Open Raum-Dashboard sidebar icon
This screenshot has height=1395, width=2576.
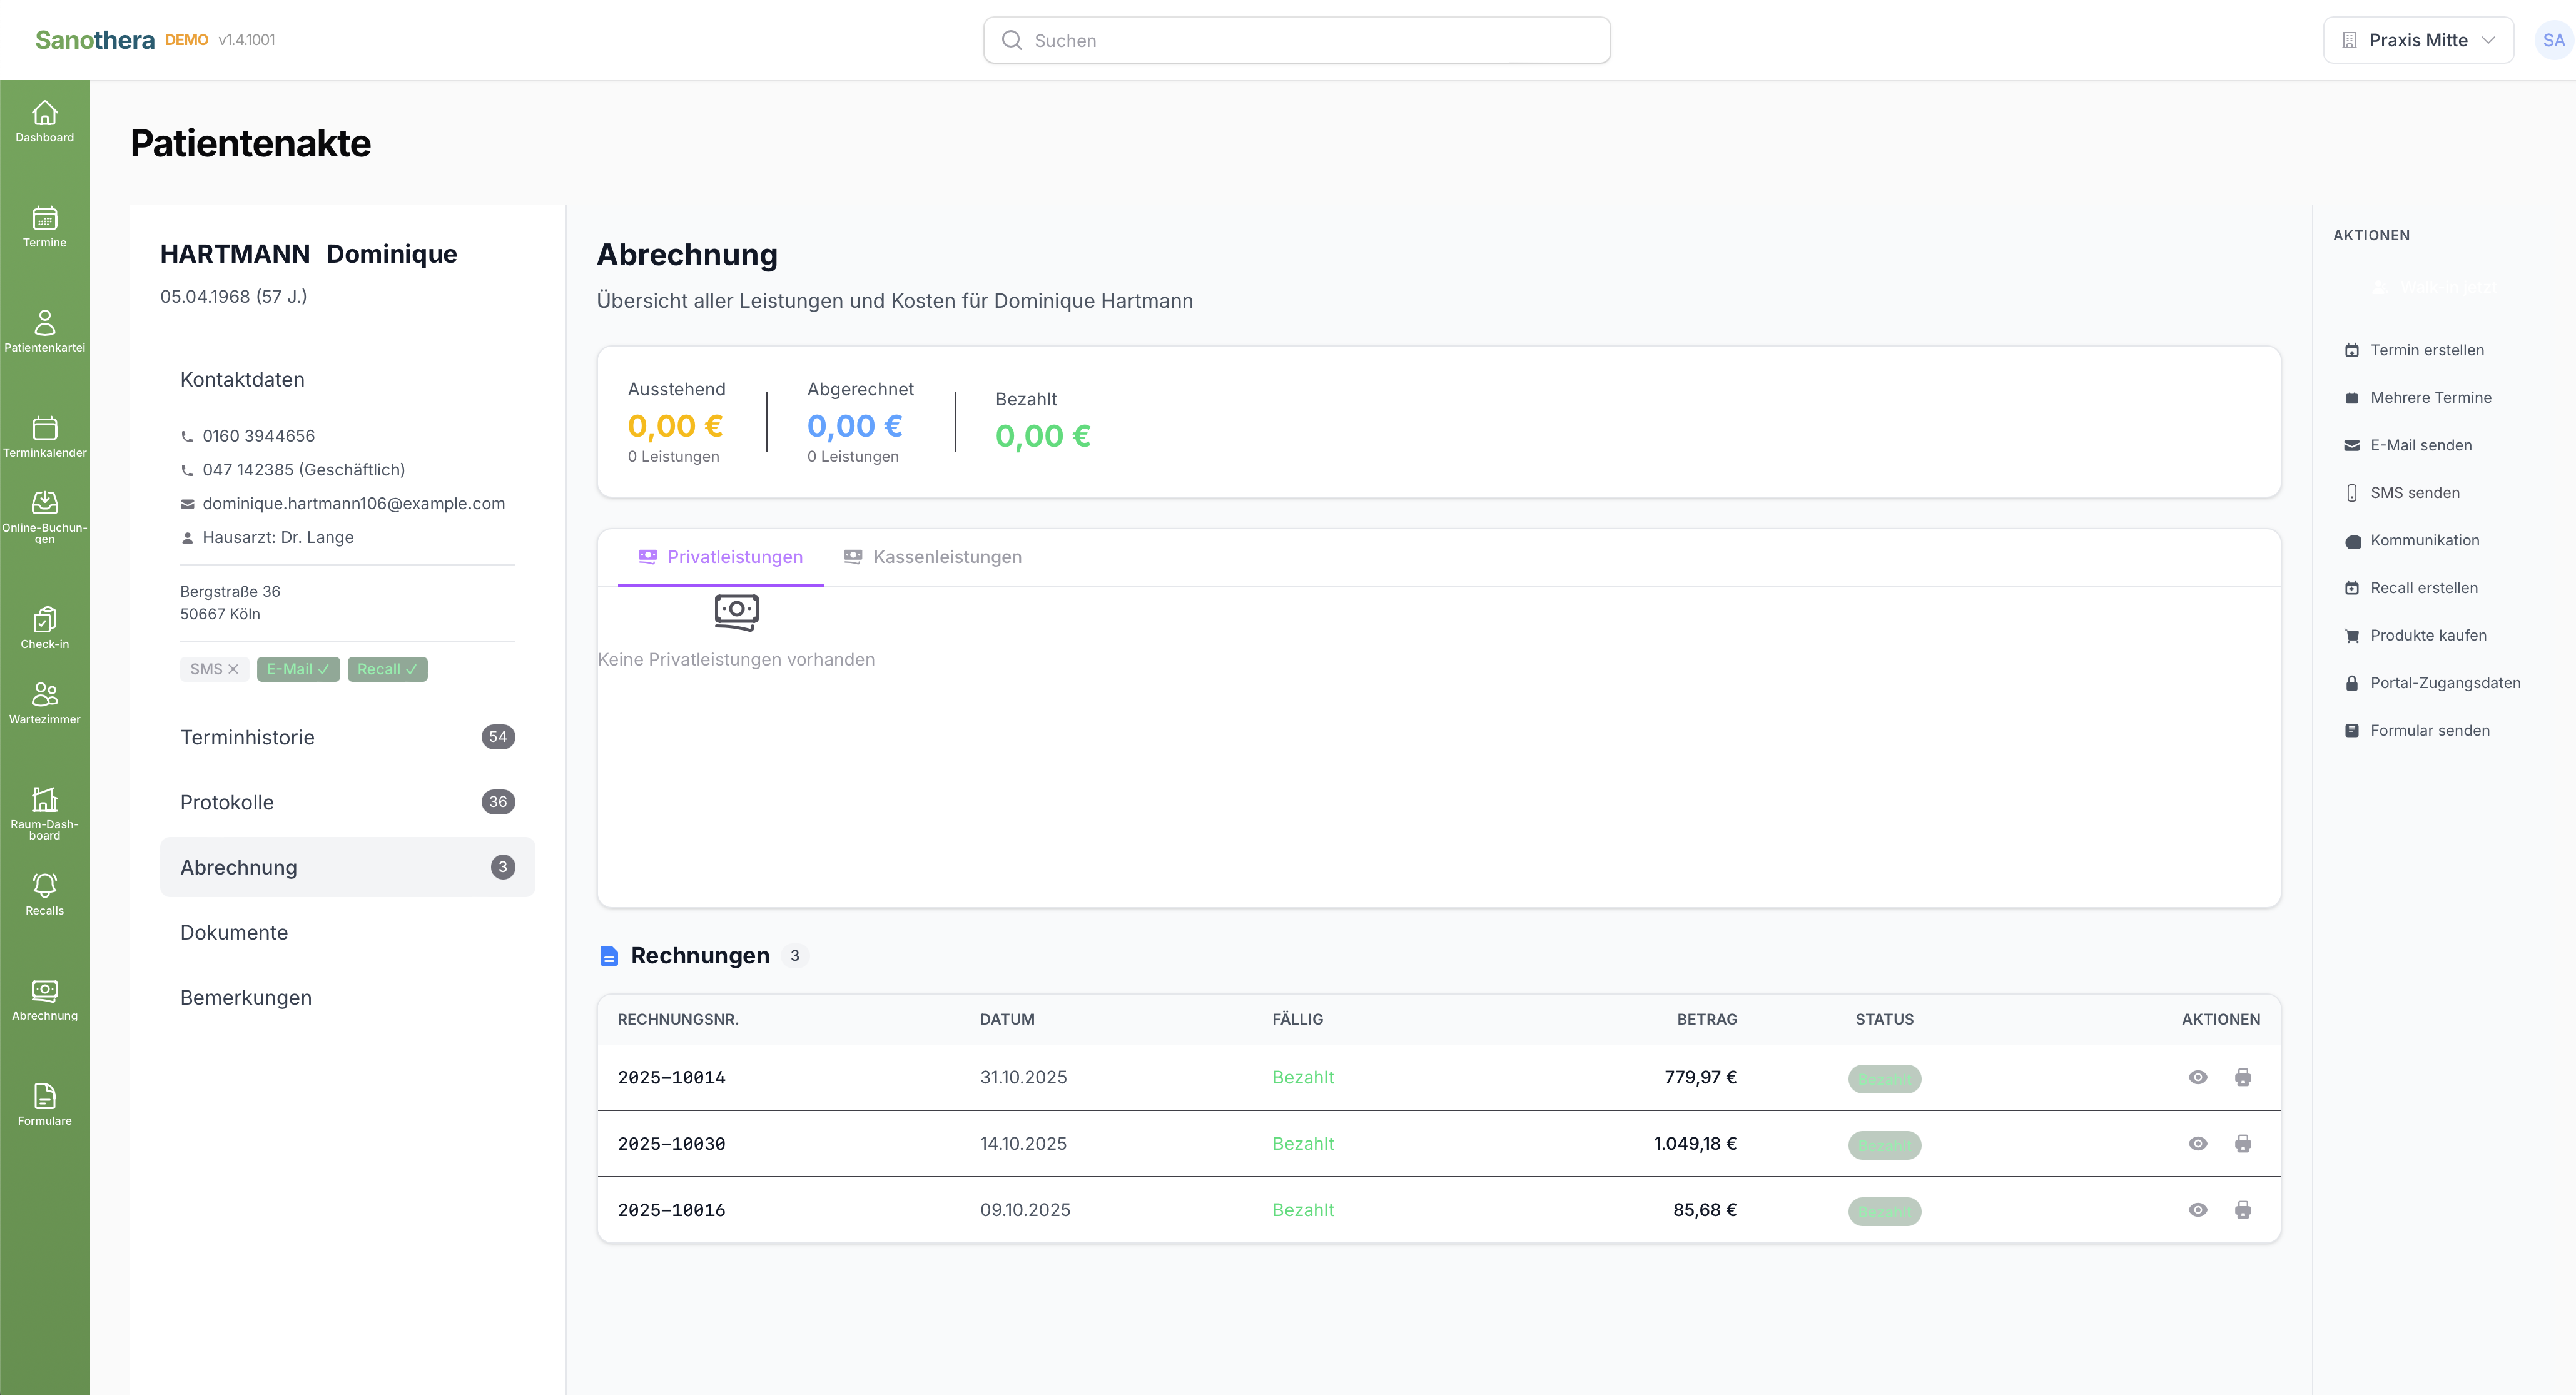pyautogui.click(x=45, y=813)
